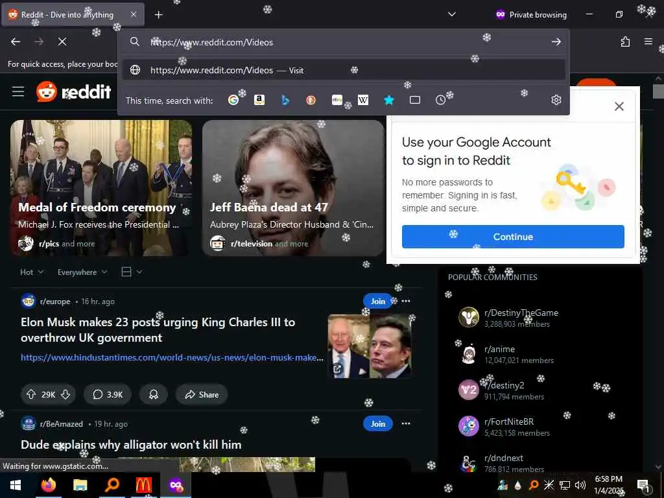The image size is (664, 498).
Task: Open File Explorer from the taskbar
Action: pos(80,485)
